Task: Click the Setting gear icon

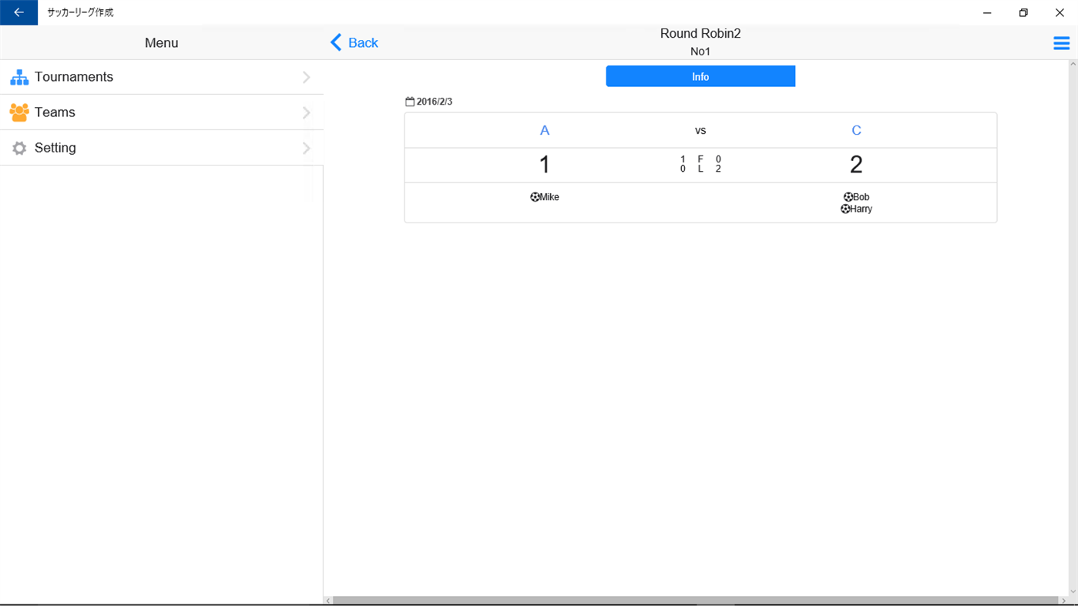Action: [x=18, y=147]
